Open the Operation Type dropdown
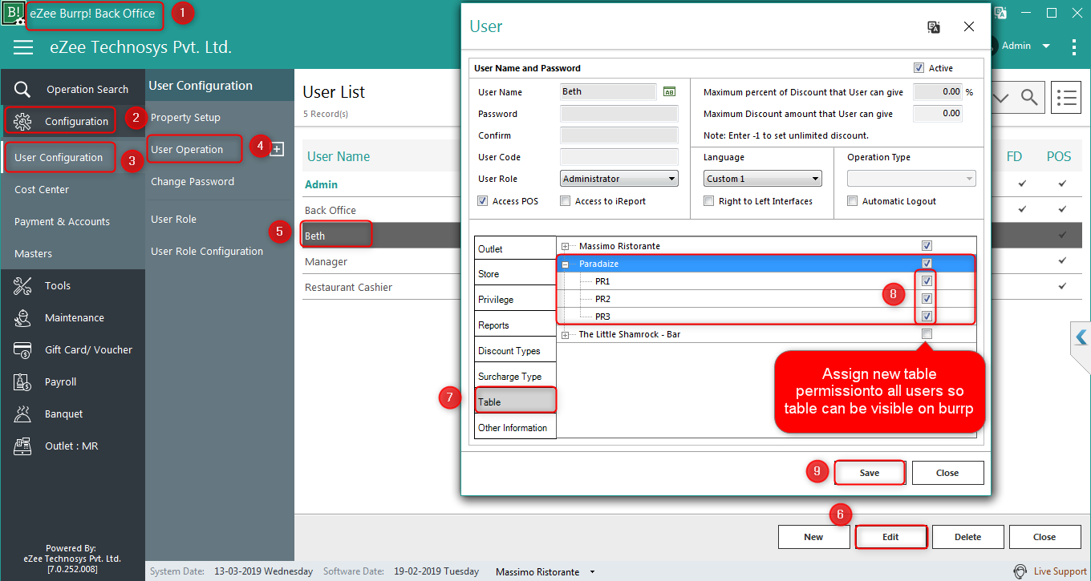Image resolution: width=1091 pixels, height=581 pixels. (x=911, y=179)
